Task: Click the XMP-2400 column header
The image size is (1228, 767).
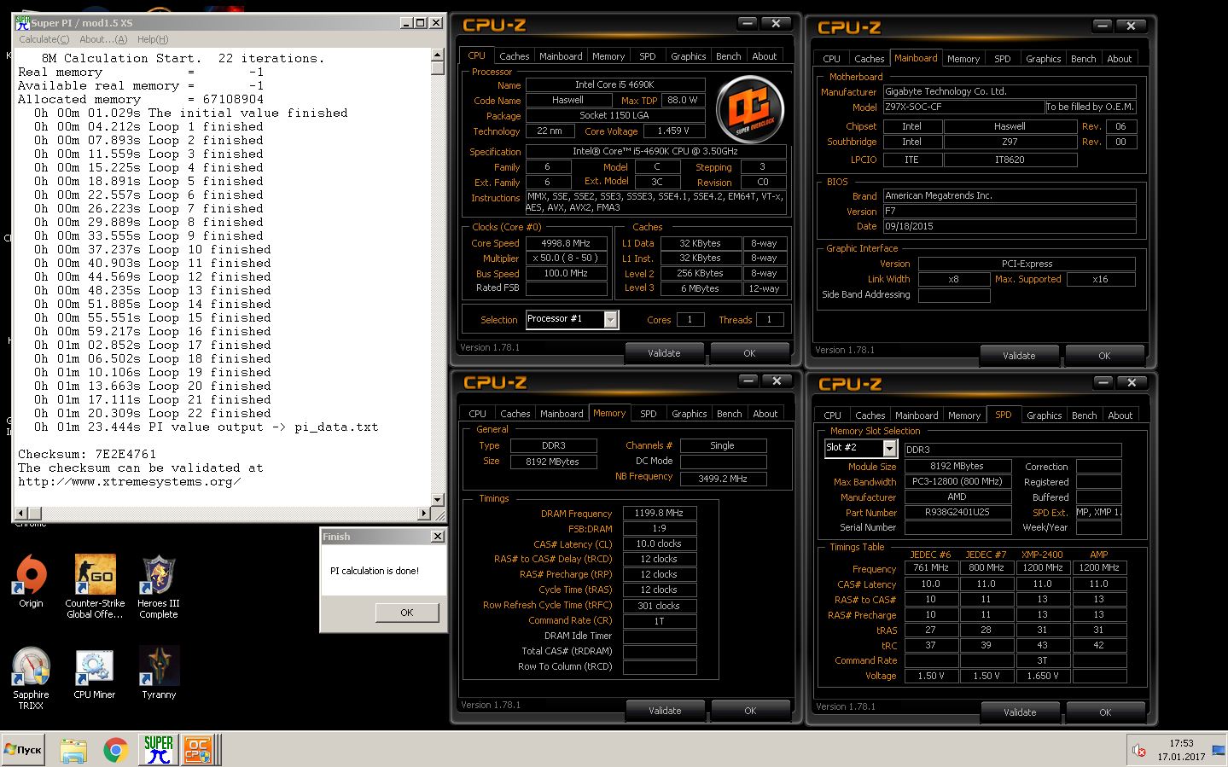Action: pos(1042,555)
